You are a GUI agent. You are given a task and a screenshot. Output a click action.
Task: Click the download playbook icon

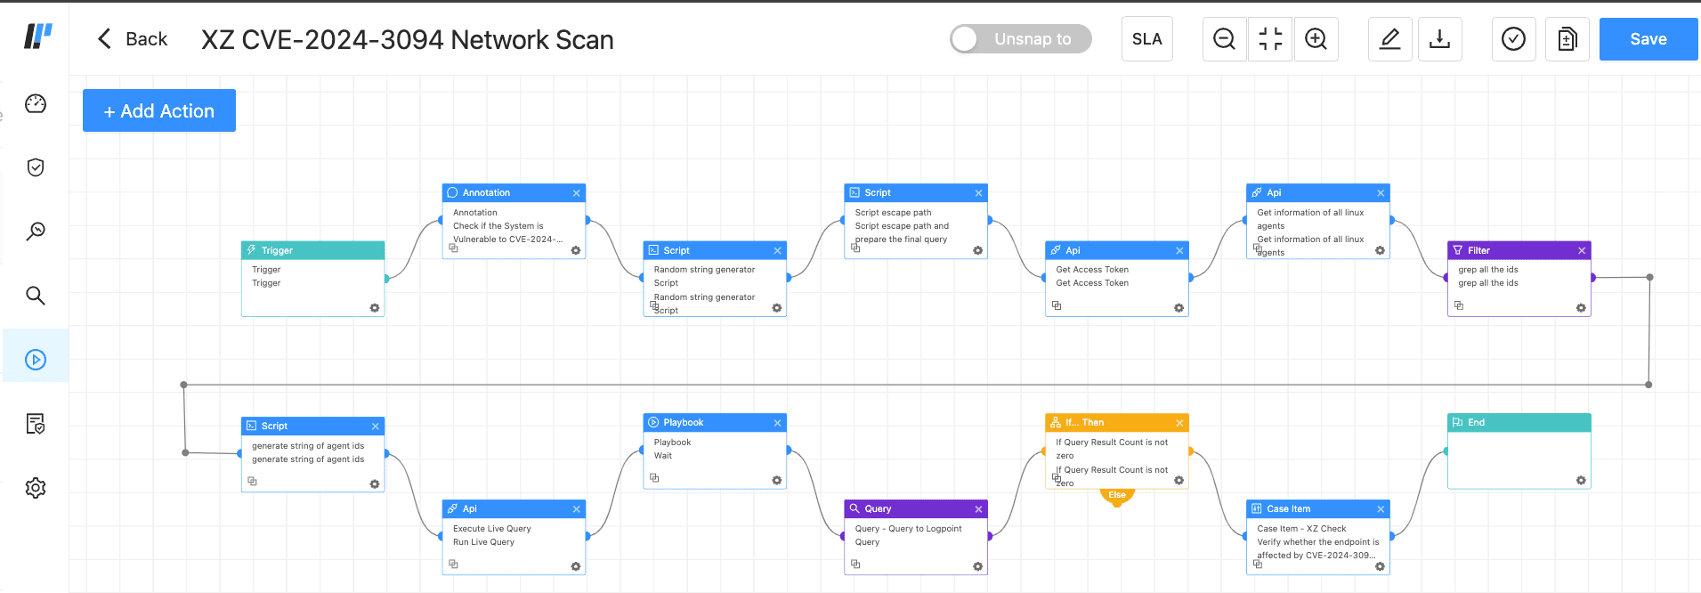pos(1439,39)
